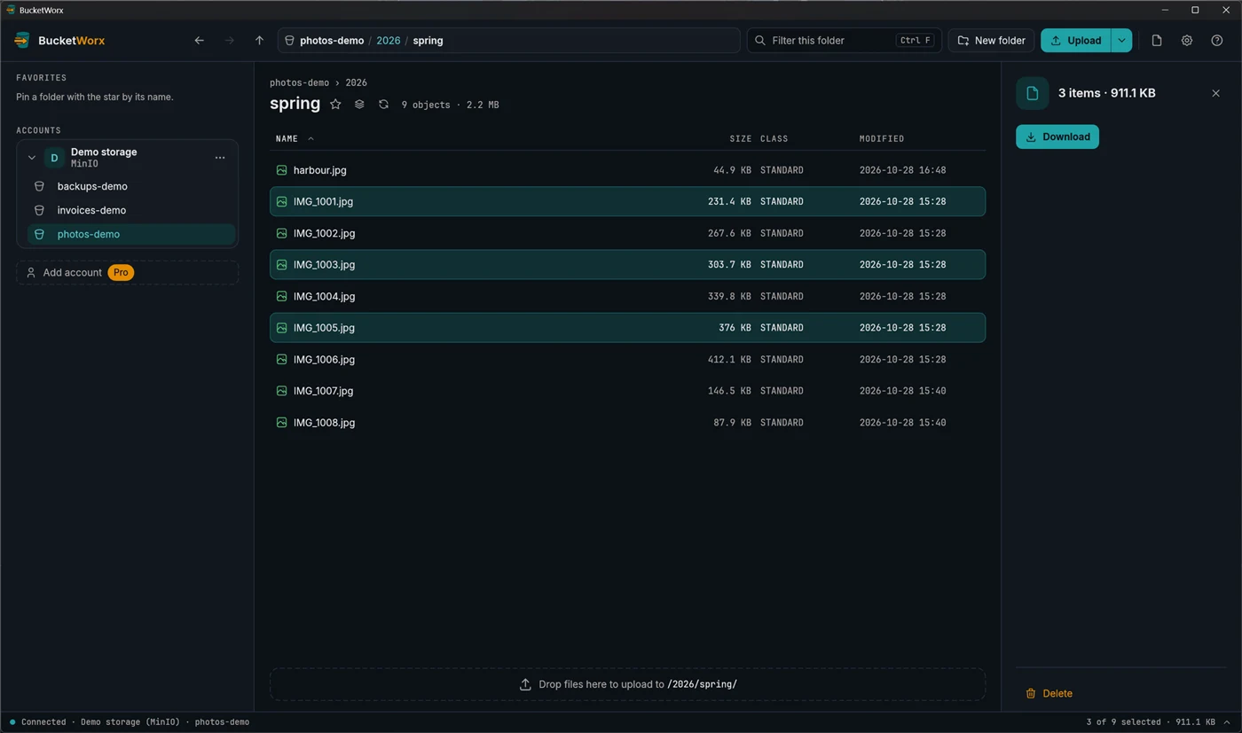Click the IMG_1001.jpg row
Viewport: 1242px width, 733px height.
[627, 201]
